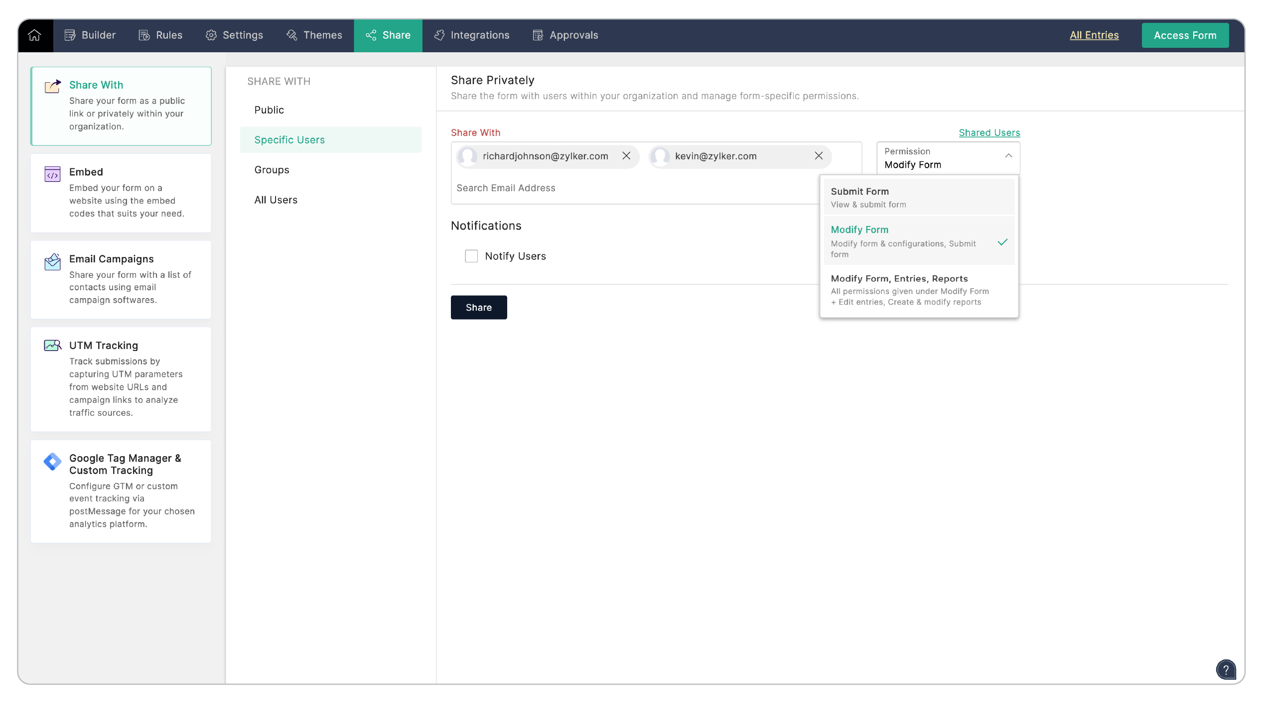Open Integrations via its icon

coord(439,35)
